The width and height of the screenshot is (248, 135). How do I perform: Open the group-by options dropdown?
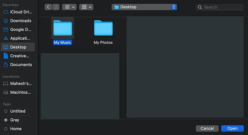[86, 7]
